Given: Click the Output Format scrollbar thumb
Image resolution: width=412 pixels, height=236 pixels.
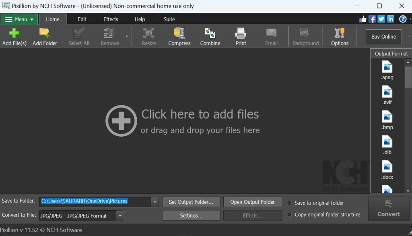Looking at the screenshot, I should [x=408, y=77].
